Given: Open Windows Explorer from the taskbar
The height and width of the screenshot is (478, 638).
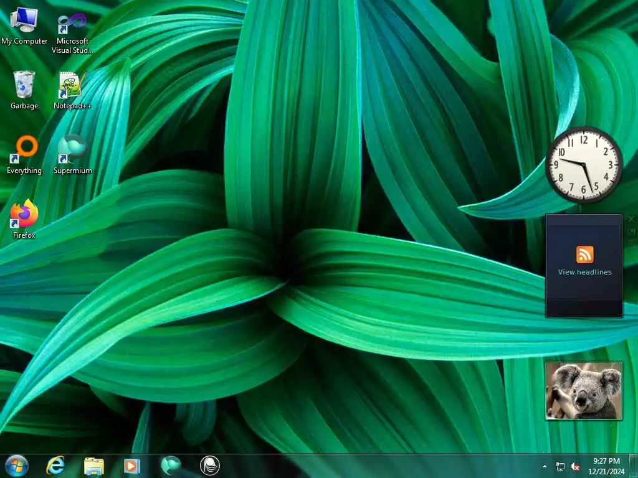Looking at the screenshot, I should pyautogui.click(x=94, y=466).
